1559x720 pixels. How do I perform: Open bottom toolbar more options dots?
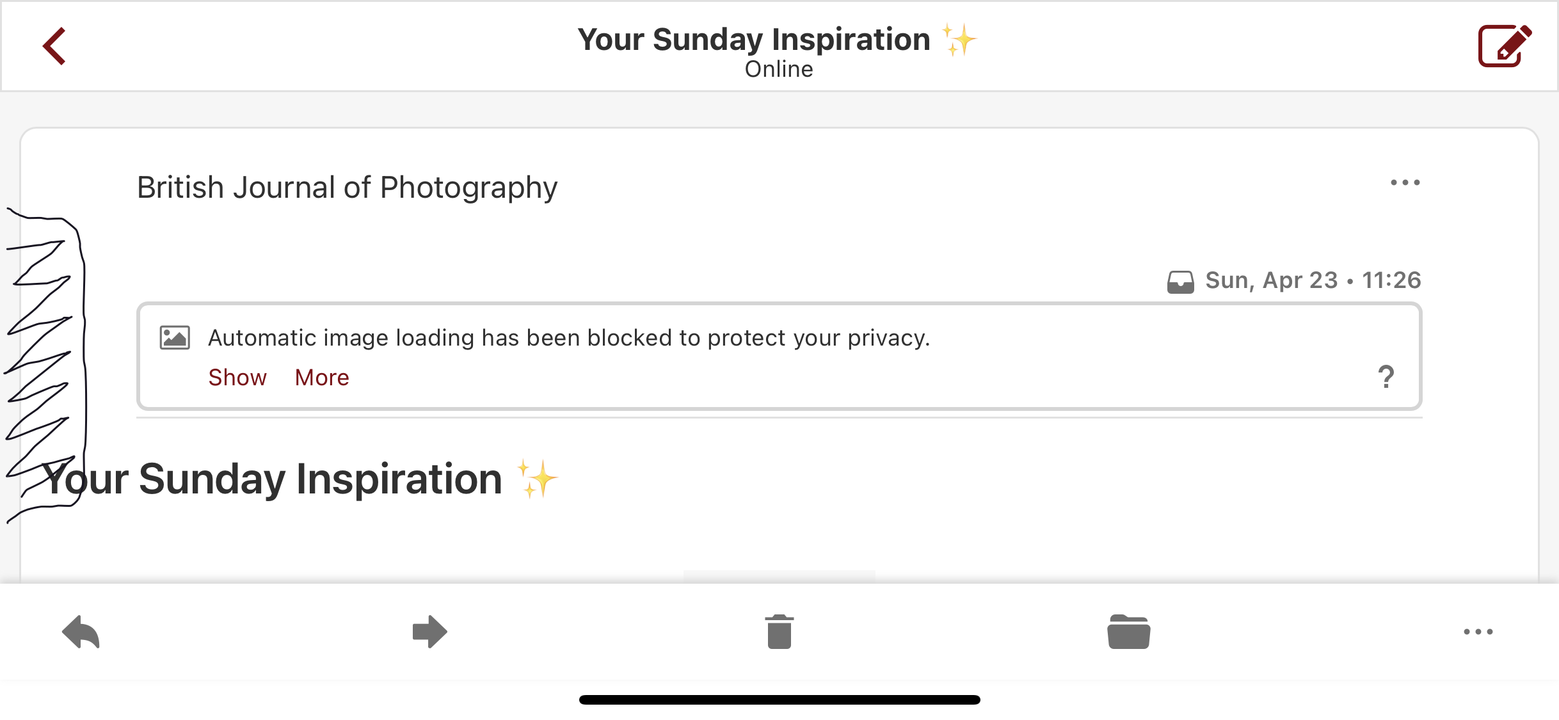1478,632
